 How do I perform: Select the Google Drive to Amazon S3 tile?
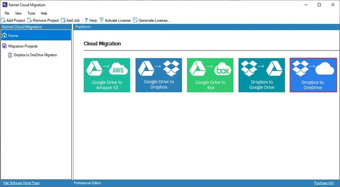107,75
